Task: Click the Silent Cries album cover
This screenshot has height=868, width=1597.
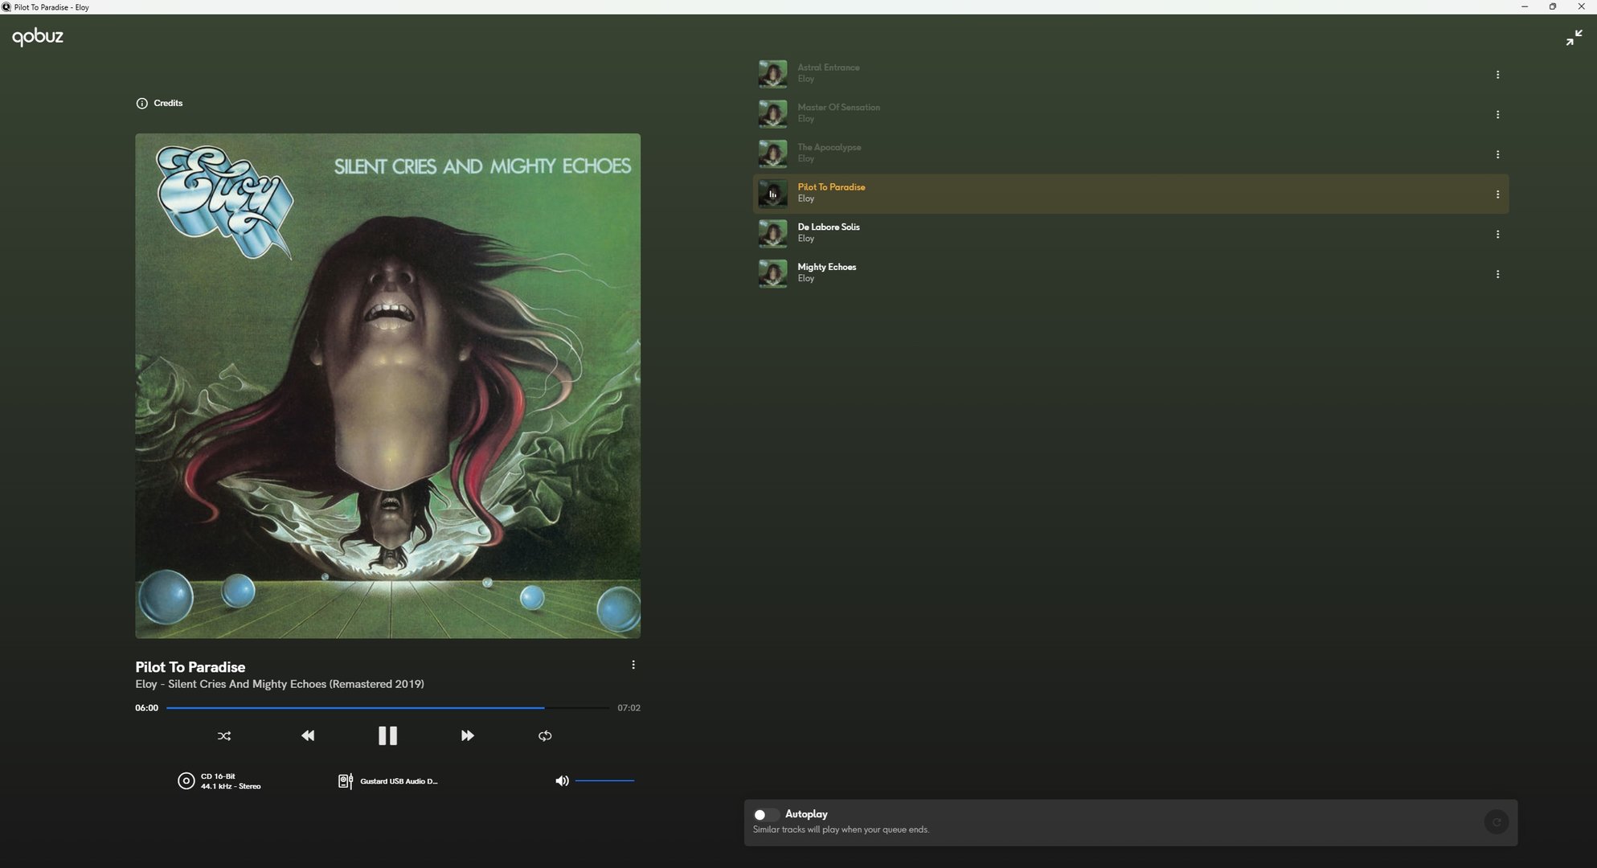Action: tap(387, 386)
